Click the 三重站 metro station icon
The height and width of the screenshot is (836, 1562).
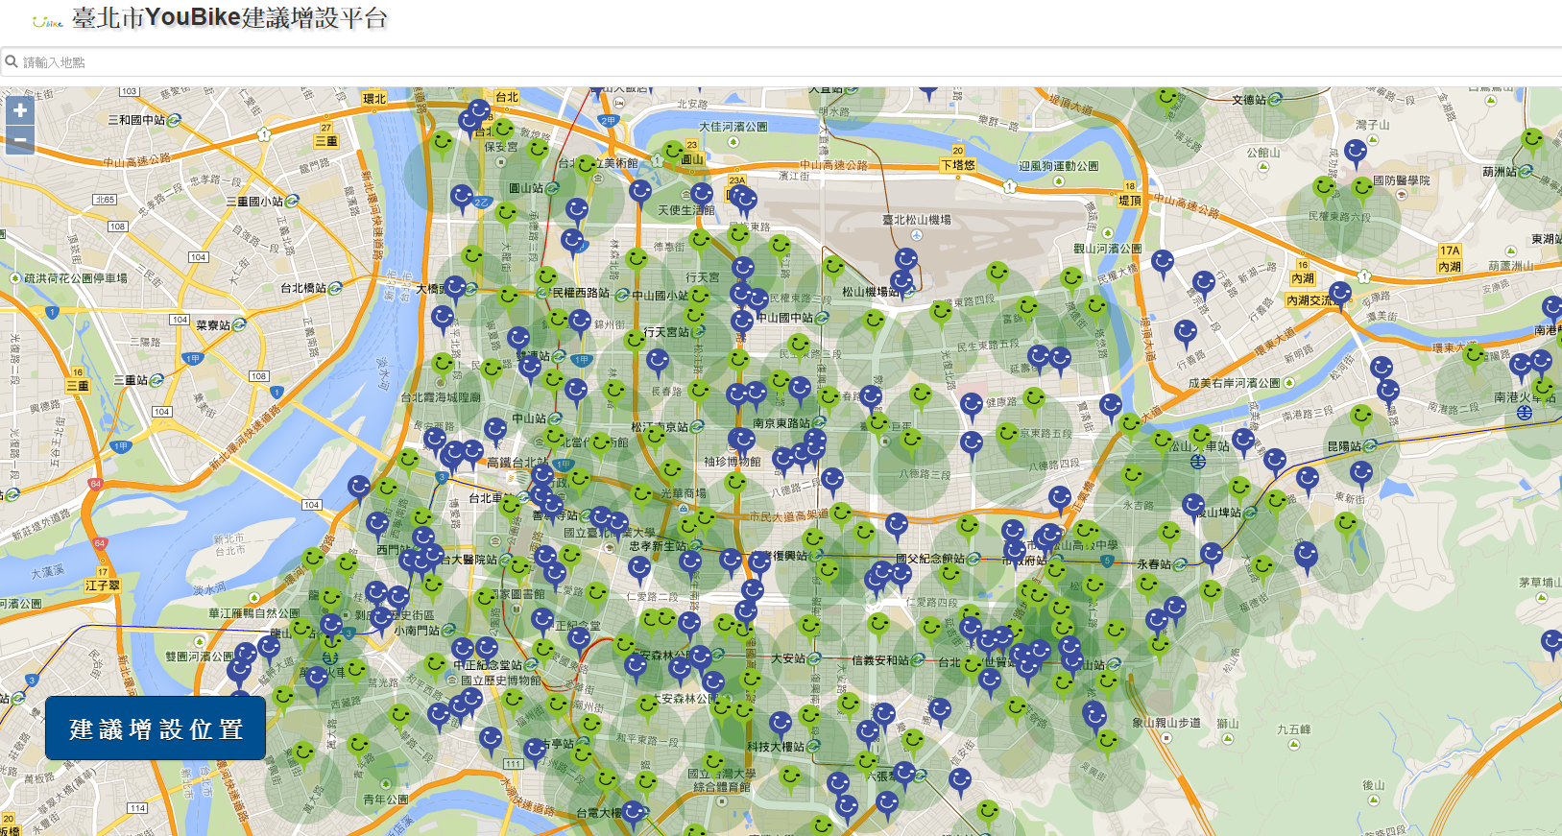(x=156, y=380)
